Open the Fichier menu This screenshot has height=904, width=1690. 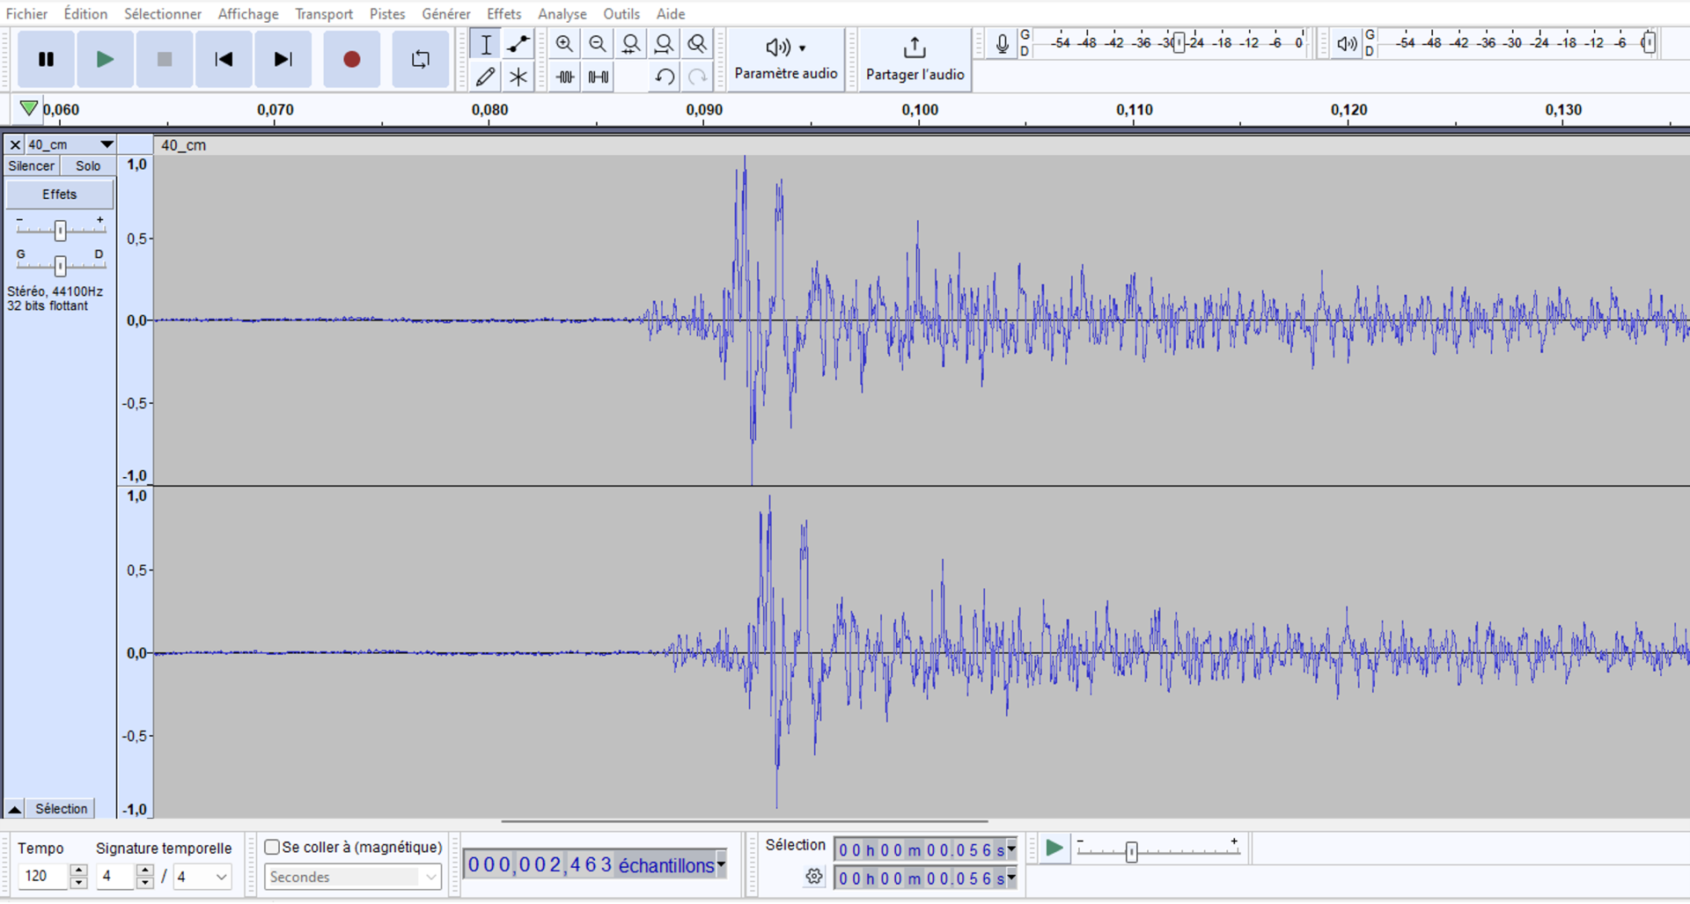[26, 13]
